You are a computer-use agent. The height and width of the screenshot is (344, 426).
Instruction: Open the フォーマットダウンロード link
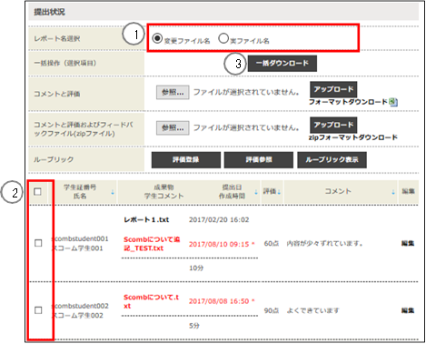click(348, 102)
